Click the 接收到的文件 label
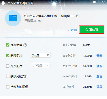The image size is (107, 99). tap(19, 76)
